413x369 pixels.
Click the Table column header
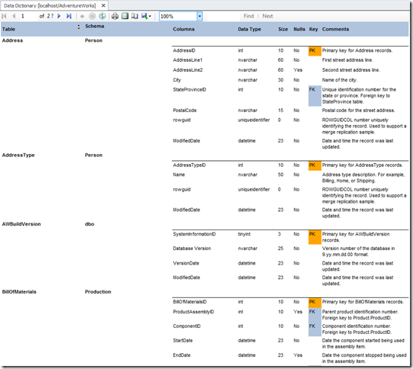pyautogui.click(x=8, y=29)
